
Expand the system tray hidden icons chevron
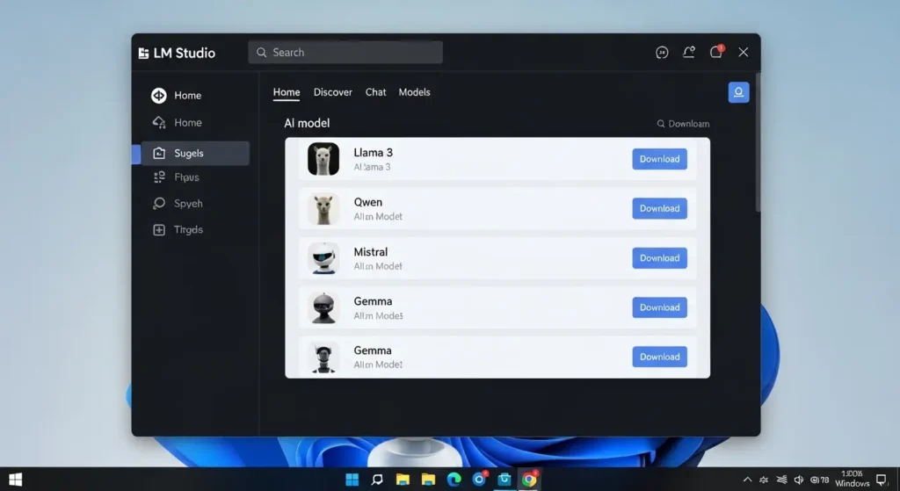coord(747,480)
